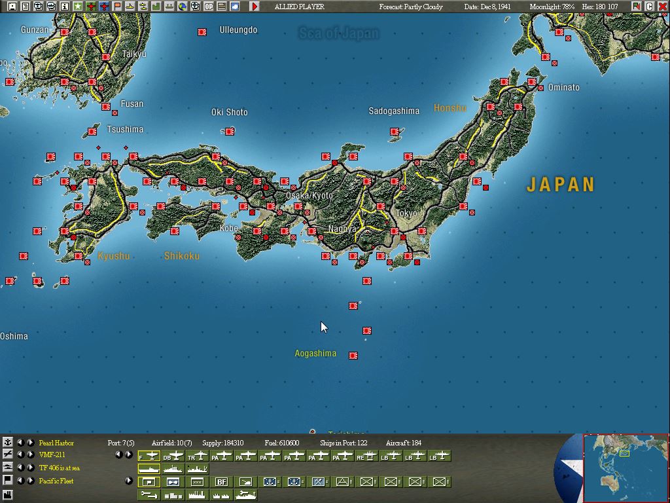Click the Pearl Harbor base name
This screenshot has height=503, width=670.
pos(56,443)
